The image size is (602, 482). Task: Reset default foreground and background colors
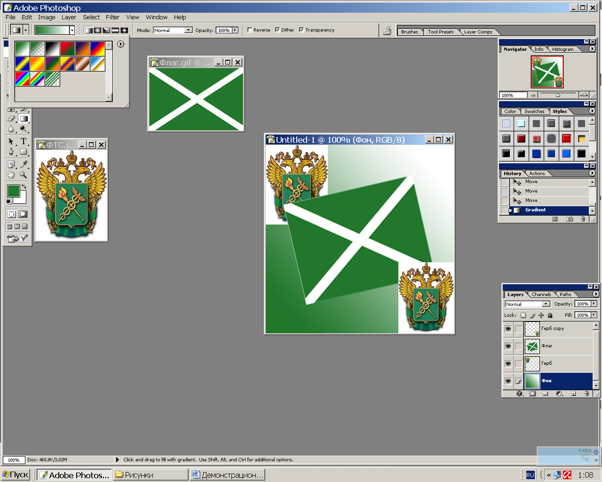tap(9, 201)
